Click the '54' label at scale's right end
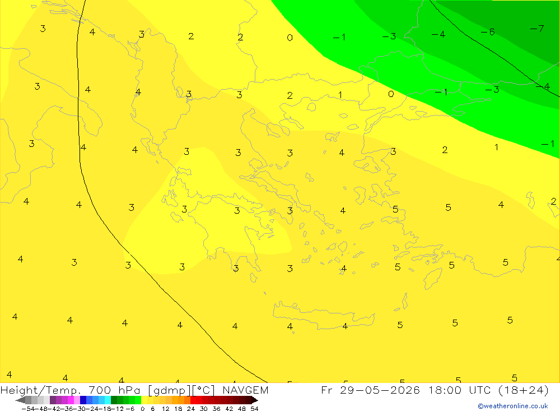Screen dimensions: 560x411 click(x=254, y=409)
